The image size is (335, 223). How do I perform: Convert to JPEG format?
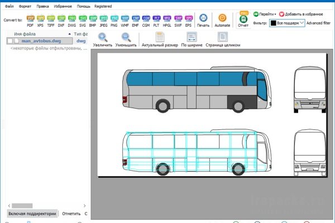[x=103, y=21]
